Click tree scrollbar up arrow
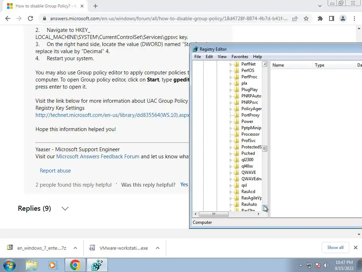The height and width of the screenshot is (272, 362). coord(265,64)
